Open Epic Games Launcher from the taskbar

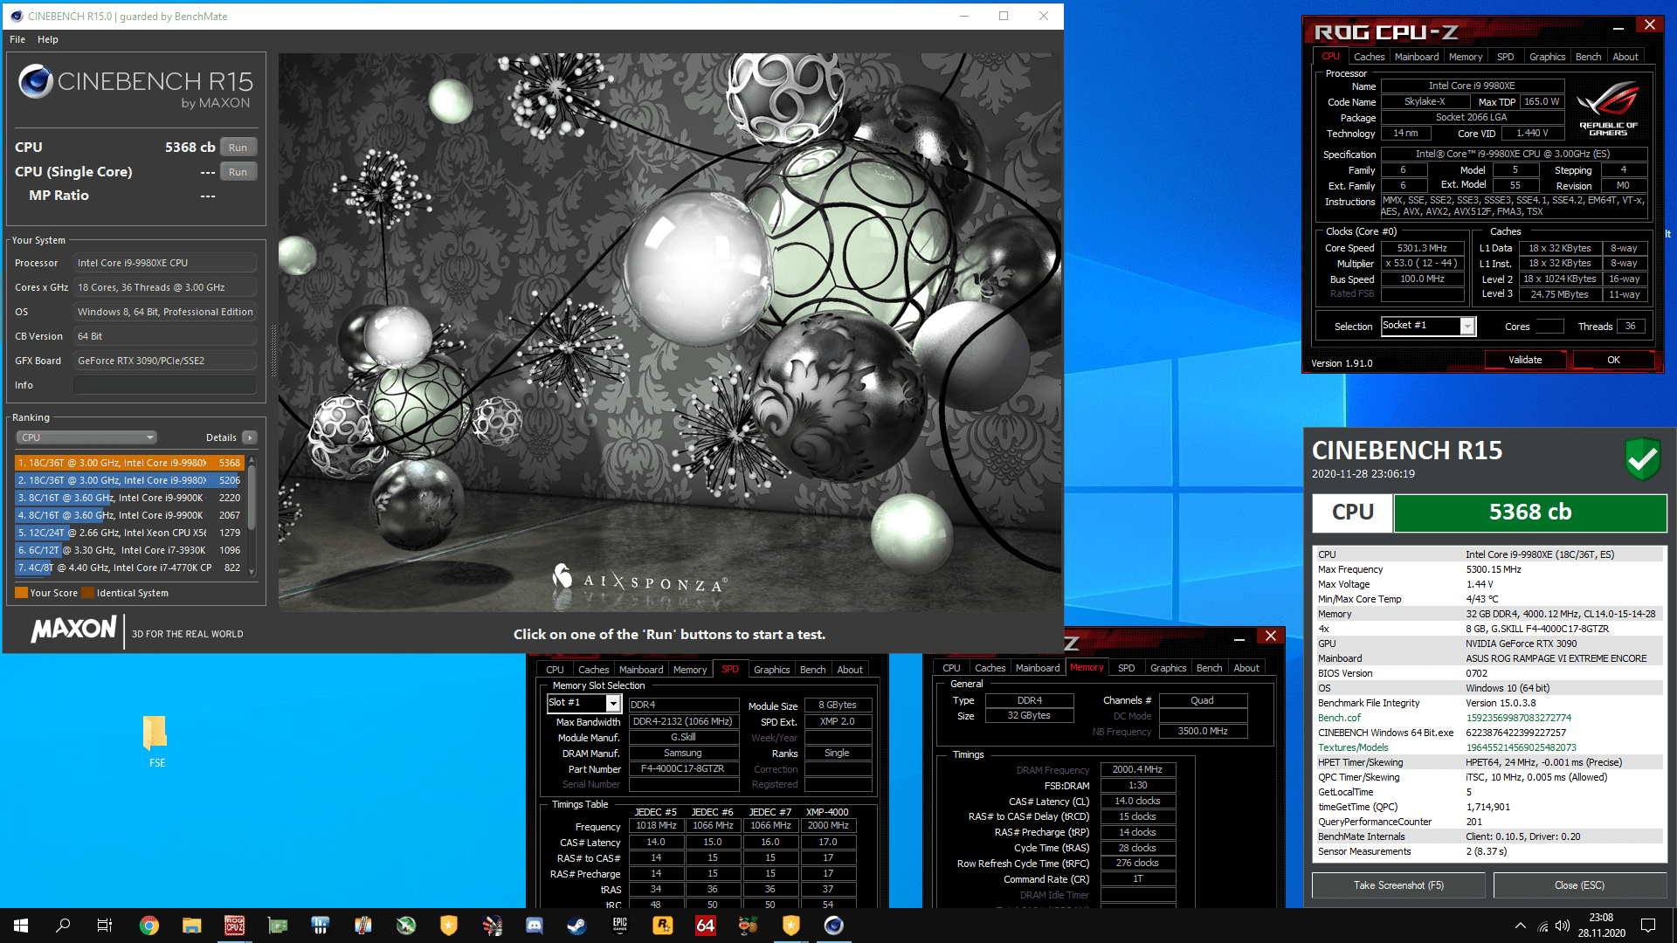coord(620,926)
